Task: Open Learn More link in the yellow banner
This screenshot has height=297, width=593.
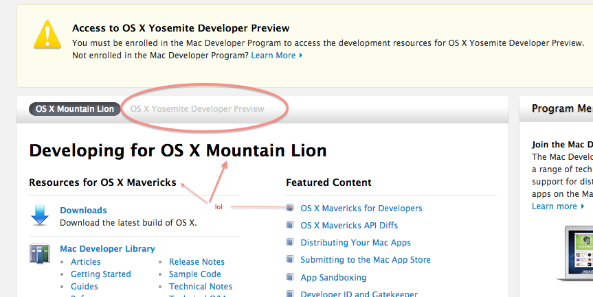Action: [273, 56]
